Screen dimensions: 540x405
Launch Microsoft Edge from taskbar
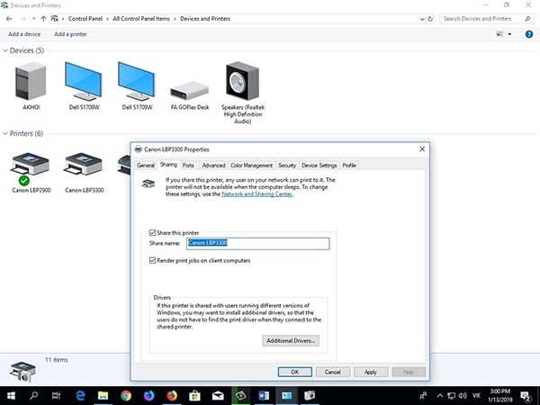(80, 396)
